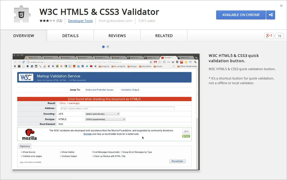Click the validator.w3.org address bar
The width and height of the screenshot is (287, 180).
pyautogui.click(x=89, y=62)
